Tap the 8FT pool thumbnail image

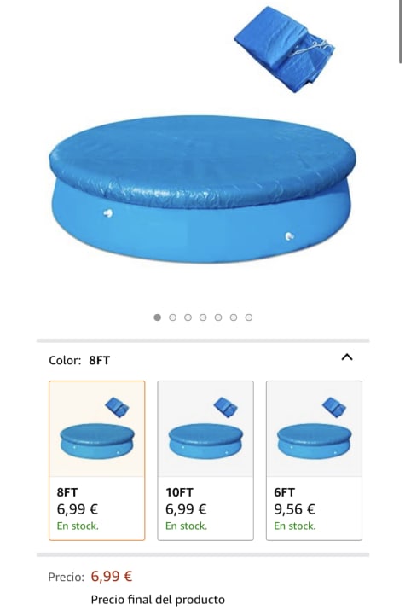point(97,429)
